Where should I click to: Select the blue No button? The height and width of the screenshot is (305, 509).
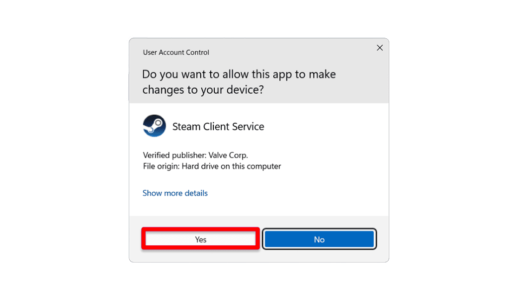click(319, 239)
